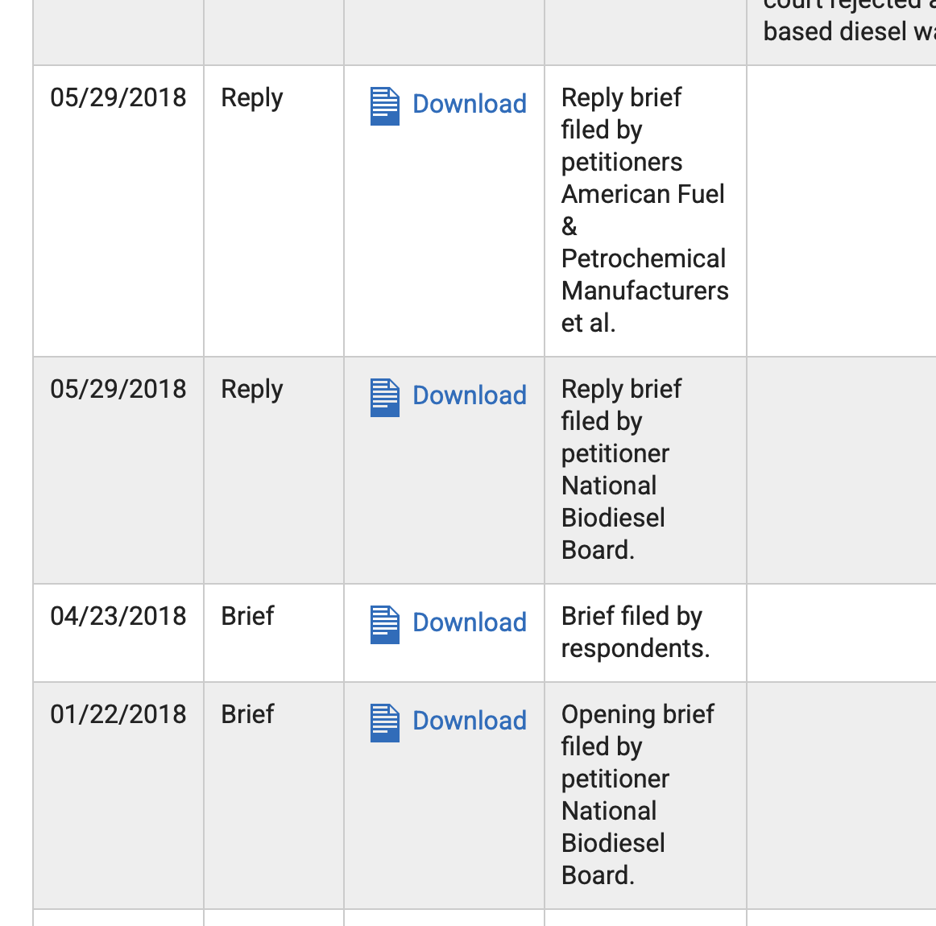Download the opening brief from 01/22/2018
This screenshot has height=926, width=936.
click(470, 721)
